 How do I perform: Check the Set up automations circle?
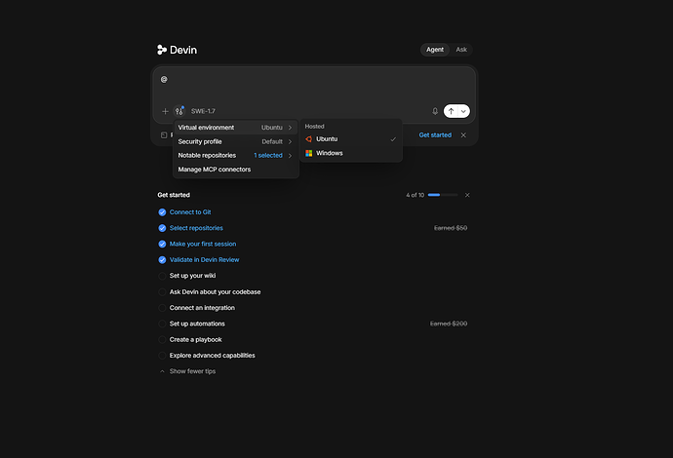pos(162,324)
